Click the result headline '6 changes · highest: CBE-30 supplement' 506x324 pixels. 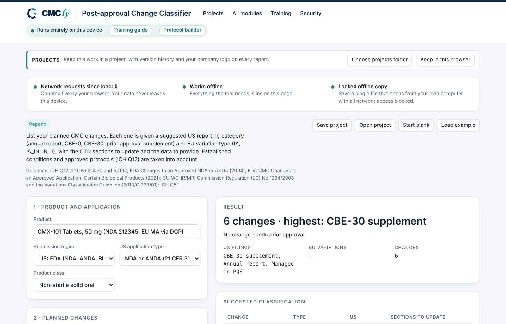[325, 221]
